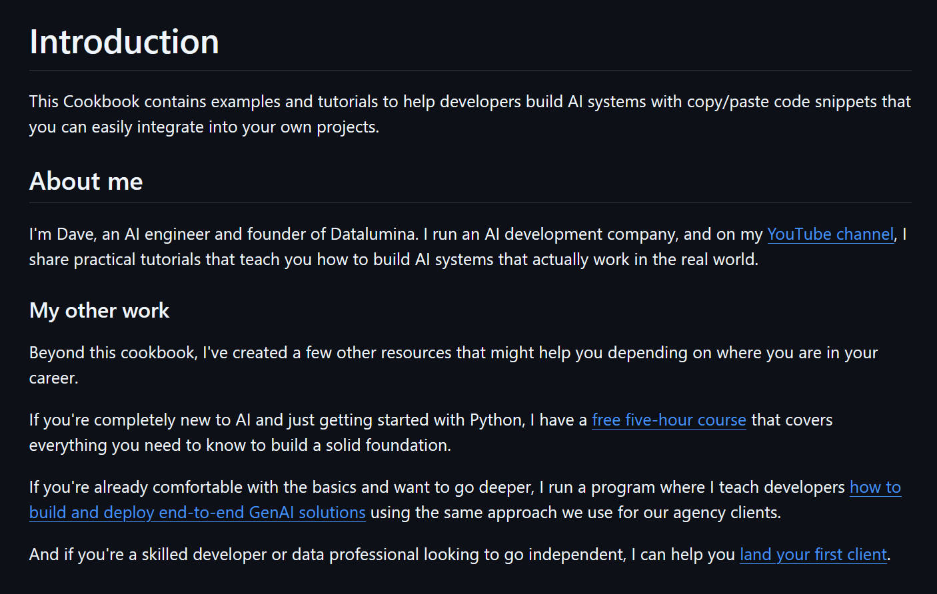Click the word Datalumina in the bio
The image size is (937, 594).
(x=373, y=234)
